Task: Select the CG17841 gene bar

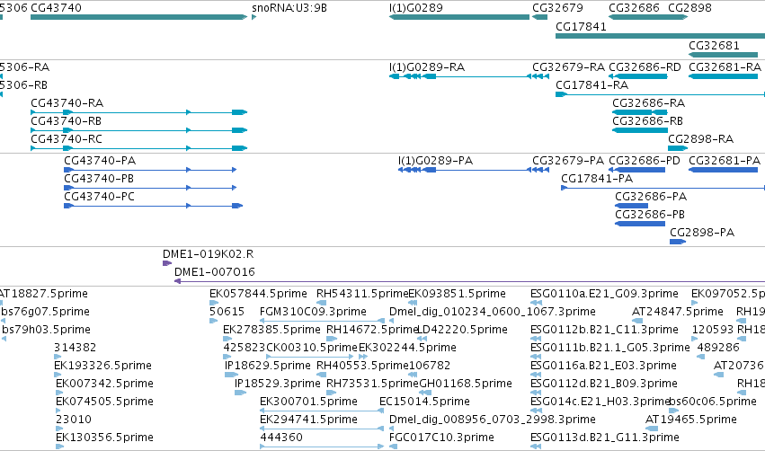Action: coord(660,36)
